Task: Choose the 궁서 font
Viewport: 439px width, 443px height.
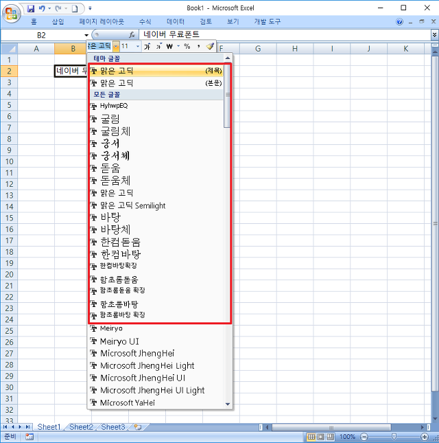Action: 156,144
